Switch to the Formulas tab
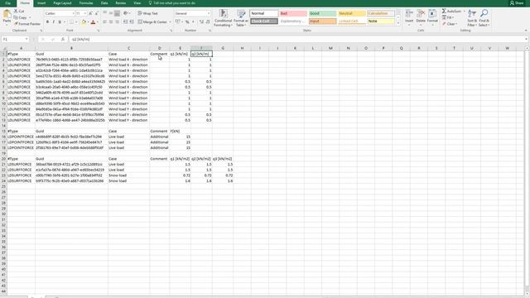Viewport: 530px width, 298px height. click(x=86, y=3)
